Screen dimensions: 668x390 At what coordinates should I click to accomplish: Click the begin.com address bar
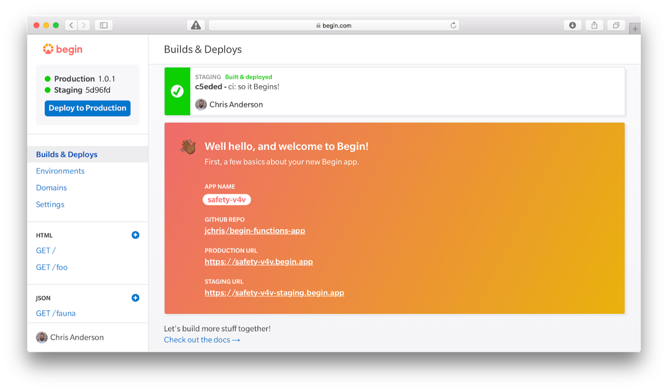click(x=334, y=25)
